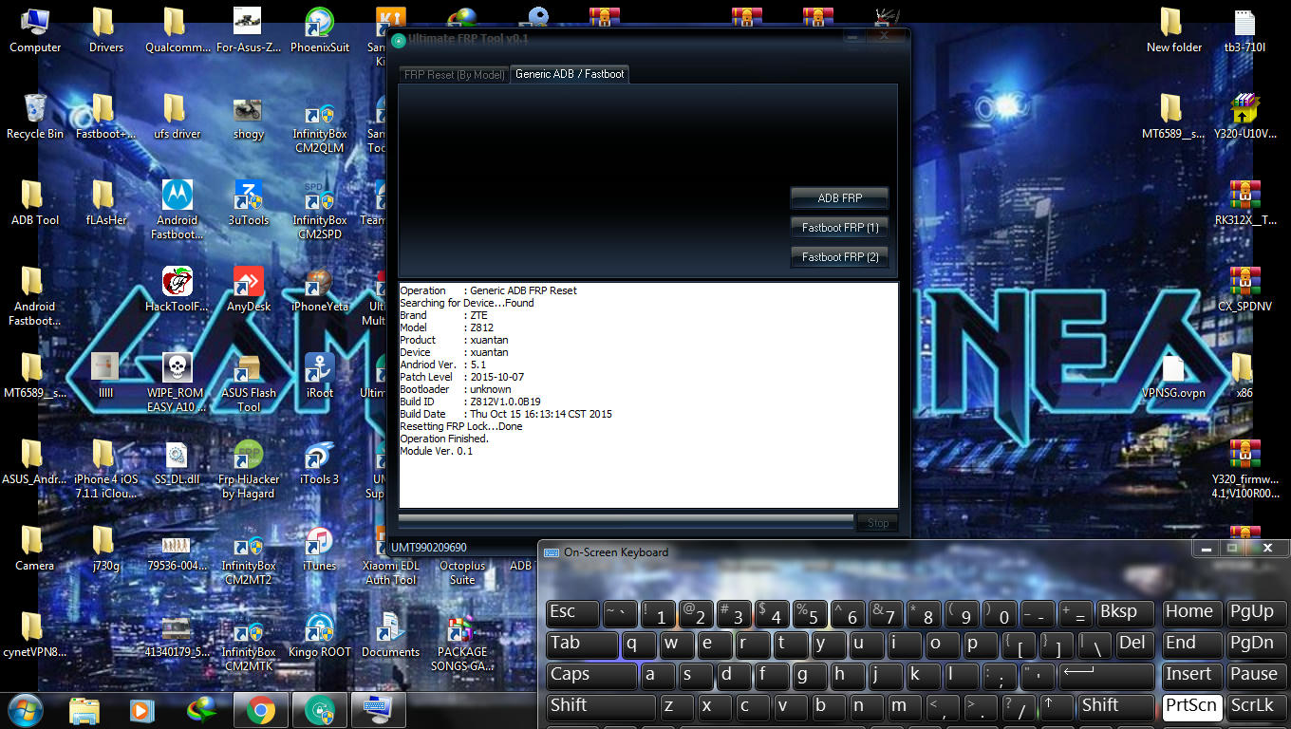This screenshot has height=729, width=1291.
Task: Select the WIPE_ROM EASY A10 skull icon
Action: pyautogui.click(x=178, y=382)
